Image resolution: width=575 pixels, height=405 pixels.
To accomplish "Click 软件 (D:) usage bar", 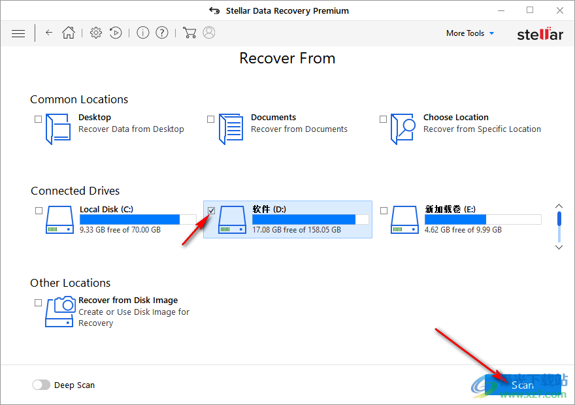I will click(310, 219).
